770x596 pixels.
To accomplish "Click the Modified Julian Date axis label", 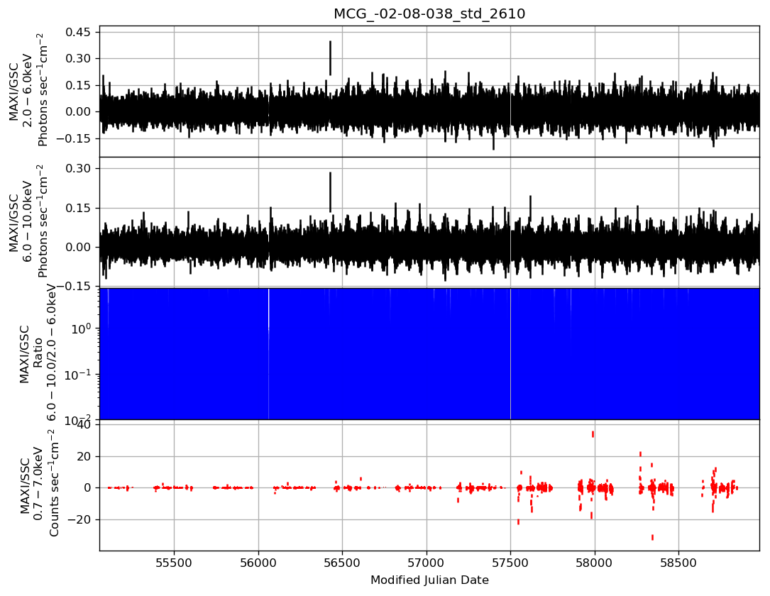I will point(429,580).
